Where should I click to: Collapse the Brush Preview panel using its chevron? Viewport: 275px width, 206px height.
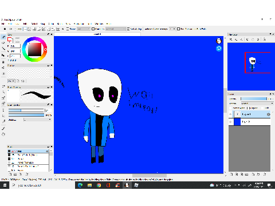(x=48, y=87)
